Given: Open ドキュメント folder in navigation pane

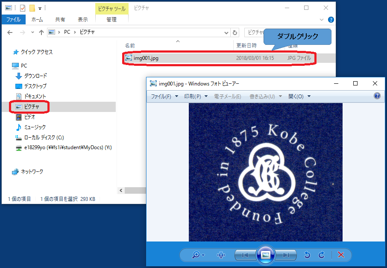Looking at the screenshot, I should pos(31,96).
